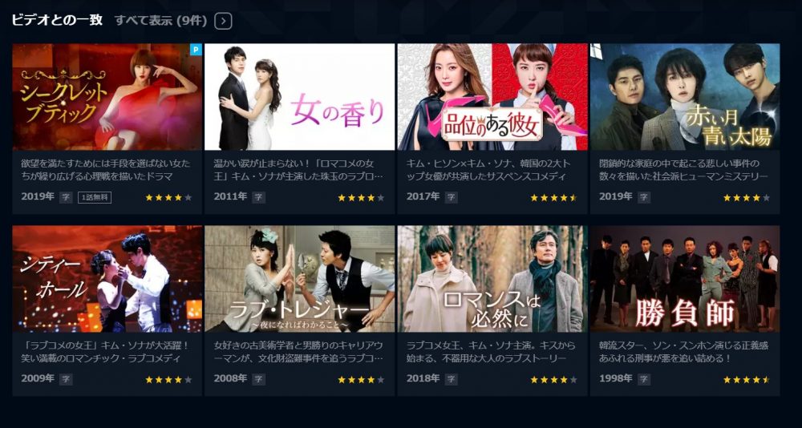This screenshot has height=428, width=802.
Task: Click the star rating of 赤い月青い太陽
Action: (x=747, y=197)
